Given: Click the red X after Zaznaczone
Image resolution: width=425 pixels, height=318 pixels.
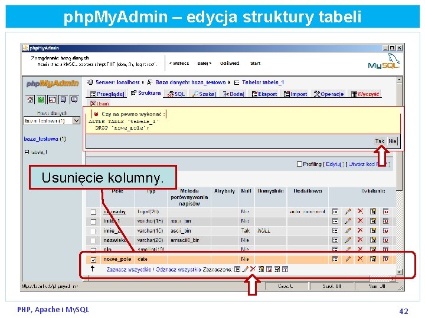Looking at the screenshot, I should point(253,269).
